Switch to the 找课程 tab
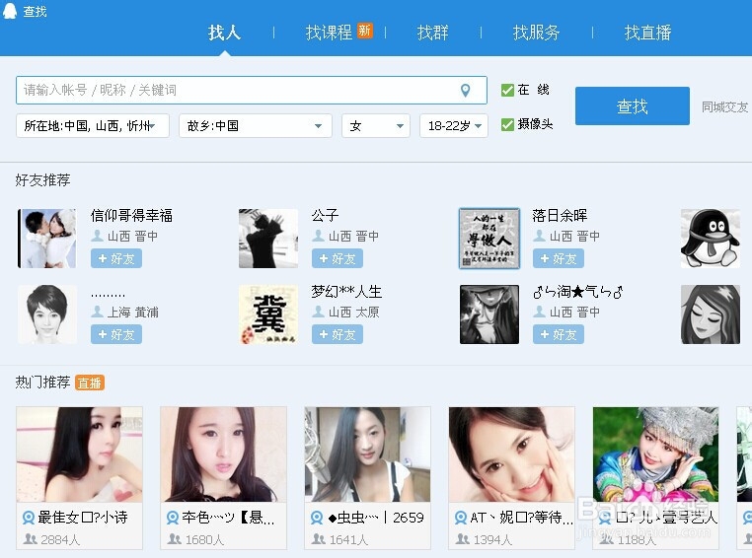 [329, 33]
